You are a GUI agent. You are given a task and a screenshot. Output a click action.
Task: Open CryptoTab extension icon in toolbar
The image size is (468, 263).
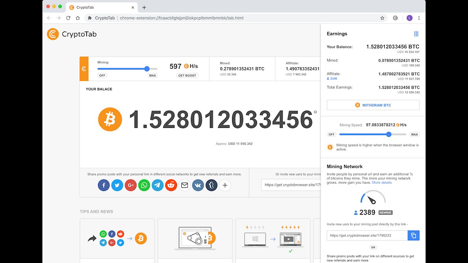click(395, 18)
